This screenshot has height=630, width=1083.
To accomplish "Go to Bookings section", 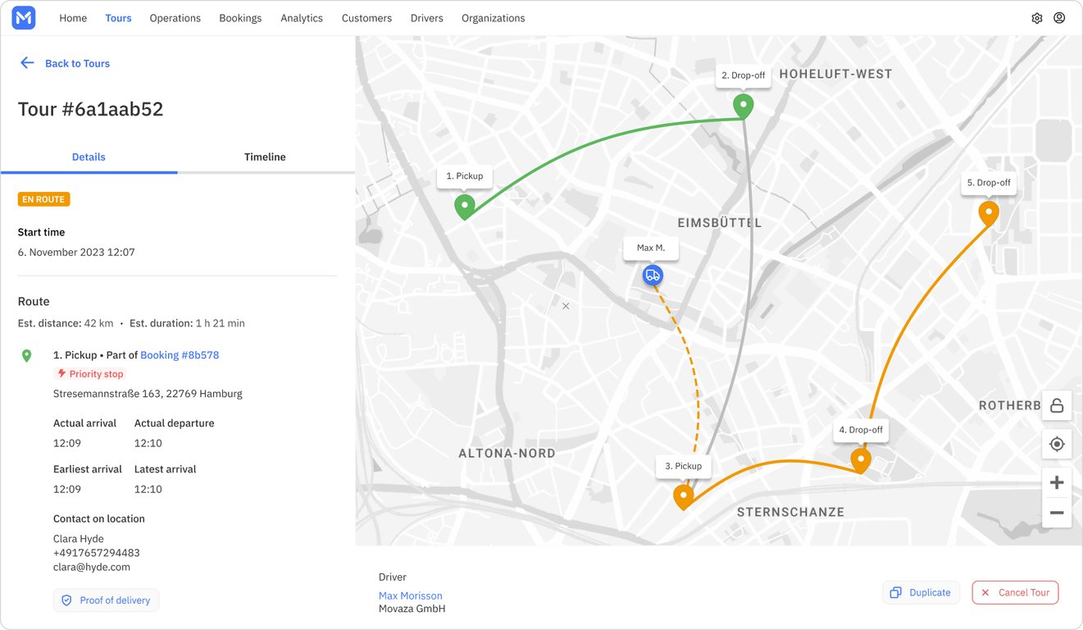I will coord(240,18).
